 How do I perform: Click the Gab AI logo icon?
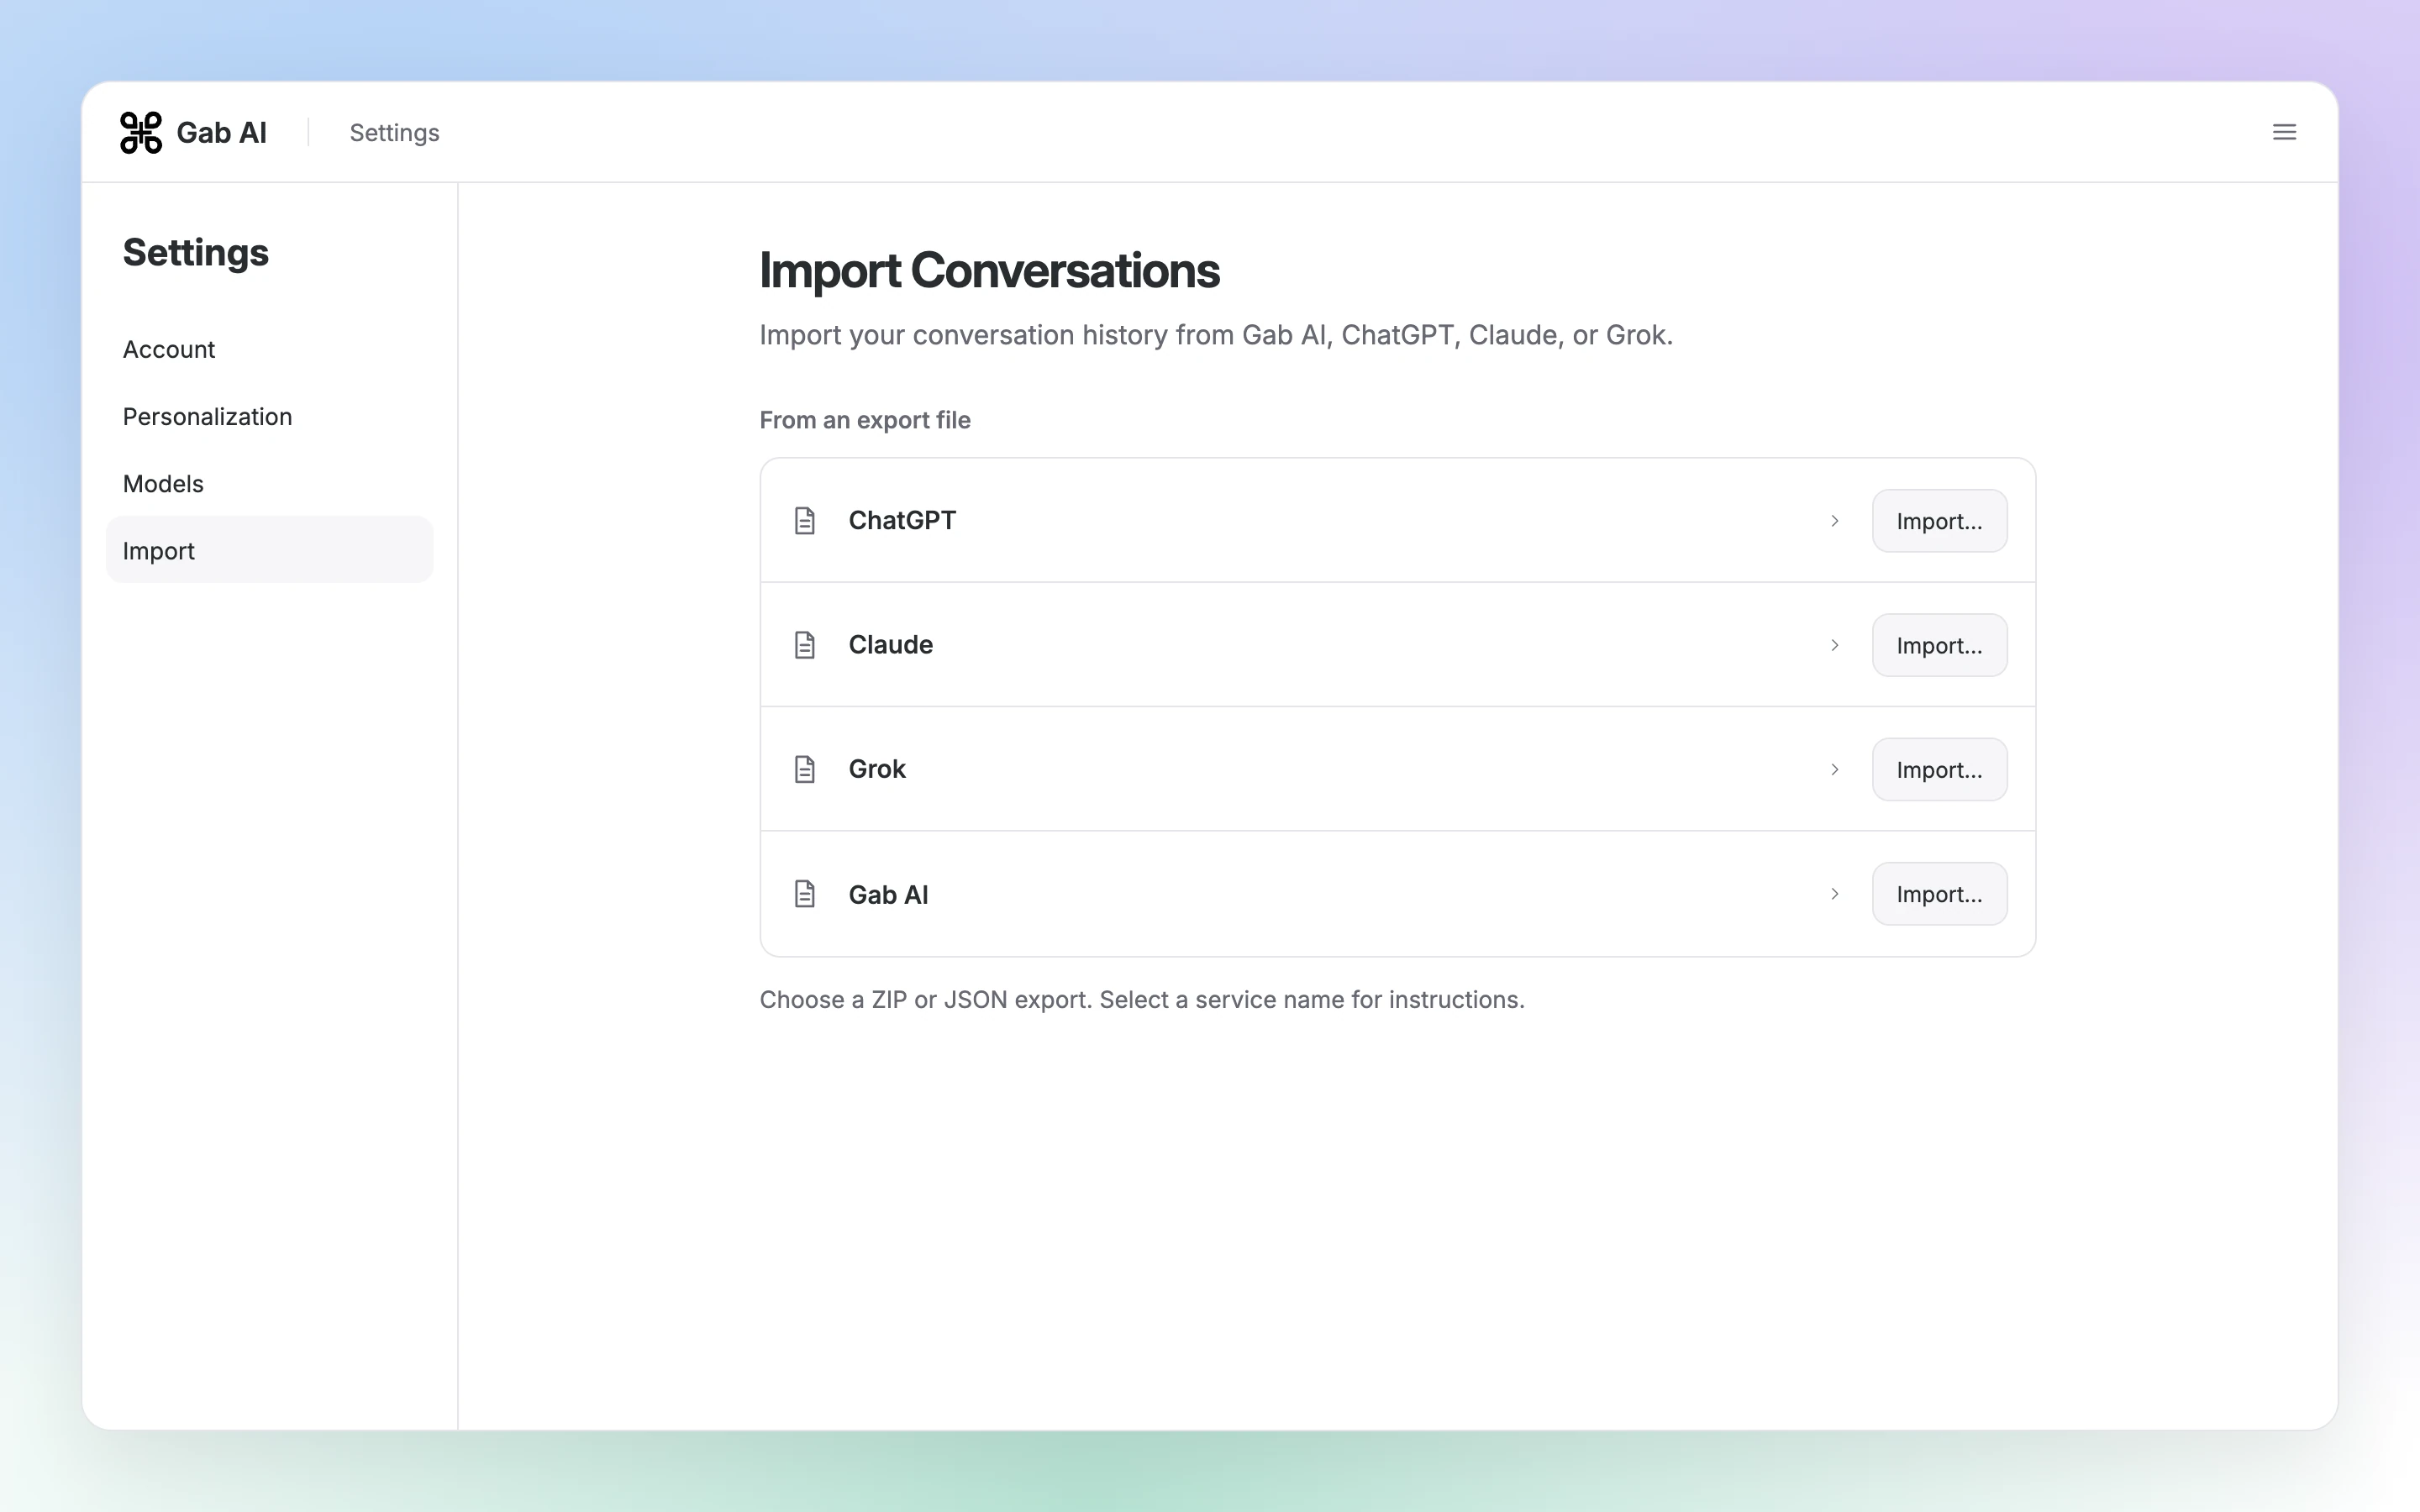tap(141, 133)
